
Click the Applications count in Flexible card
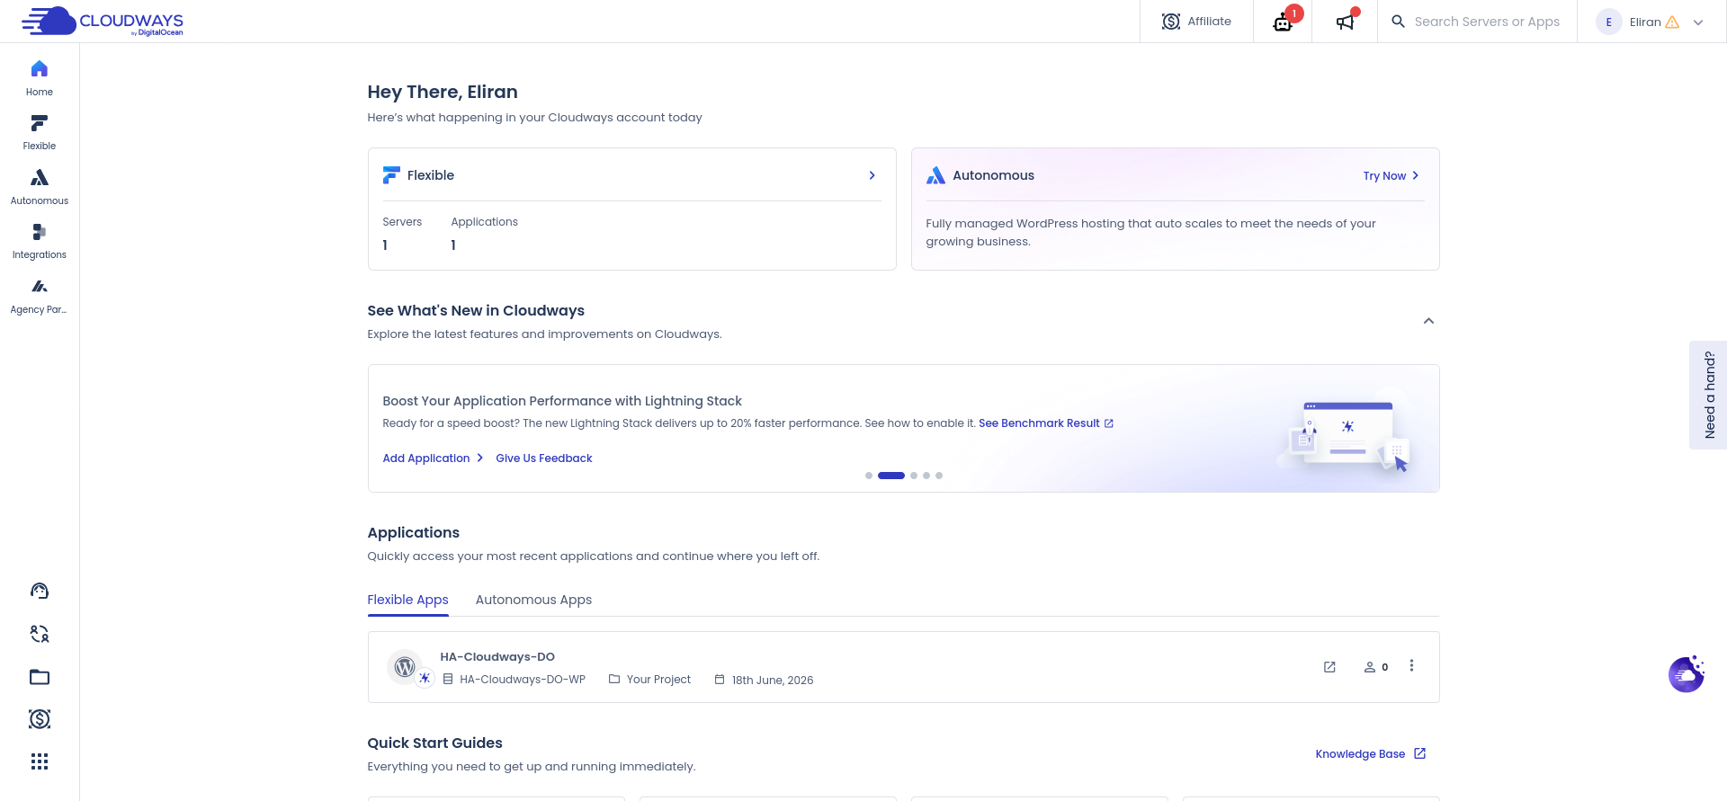(453, 245)
